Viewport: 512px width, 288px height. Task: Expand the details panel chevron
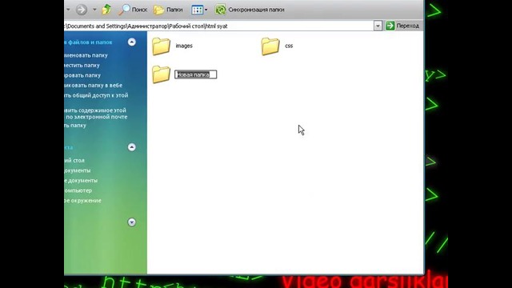pyautogui.click(x=131, y=222)
